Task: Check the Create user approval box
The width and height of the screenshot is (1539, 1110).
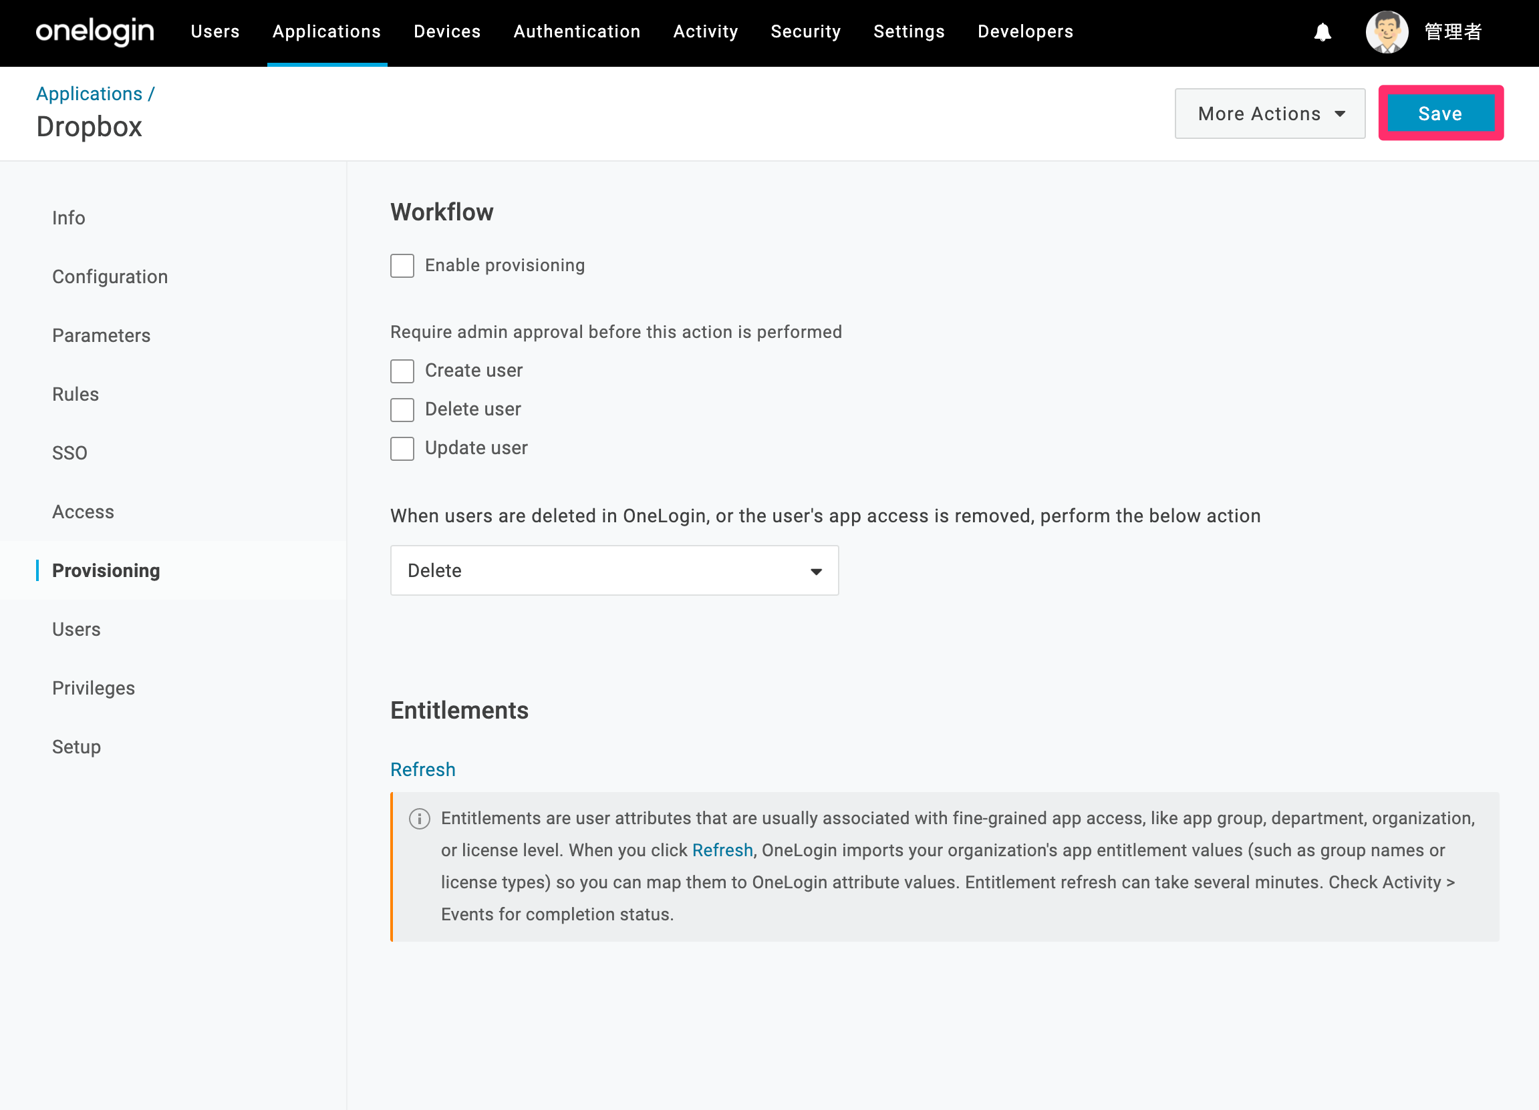Action: click(402, 371)
